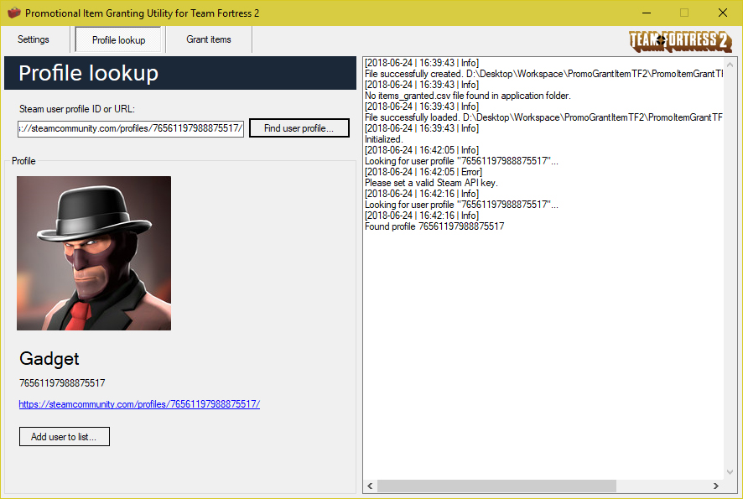The width and height of the screenshot is (743, 499).
Task: Click the log scroll up arrow
Action: (730, 65)
